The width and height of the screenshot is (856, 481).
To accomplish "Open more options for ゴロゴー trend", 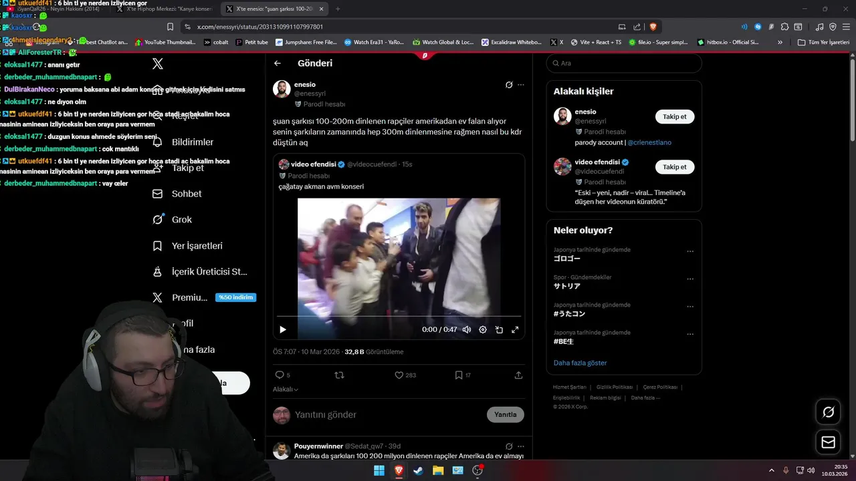I will point(690,252).
